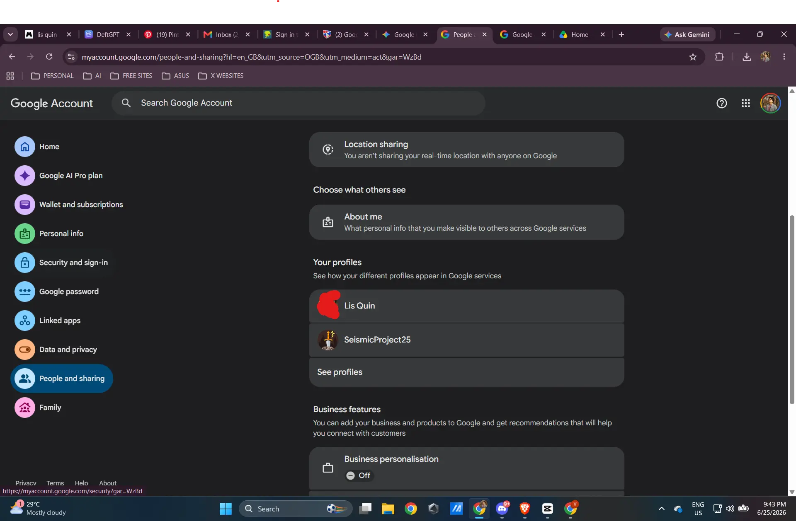Bookmark this page with the star icon
Screen dimensions: 796x521
[x=693, y=57]
